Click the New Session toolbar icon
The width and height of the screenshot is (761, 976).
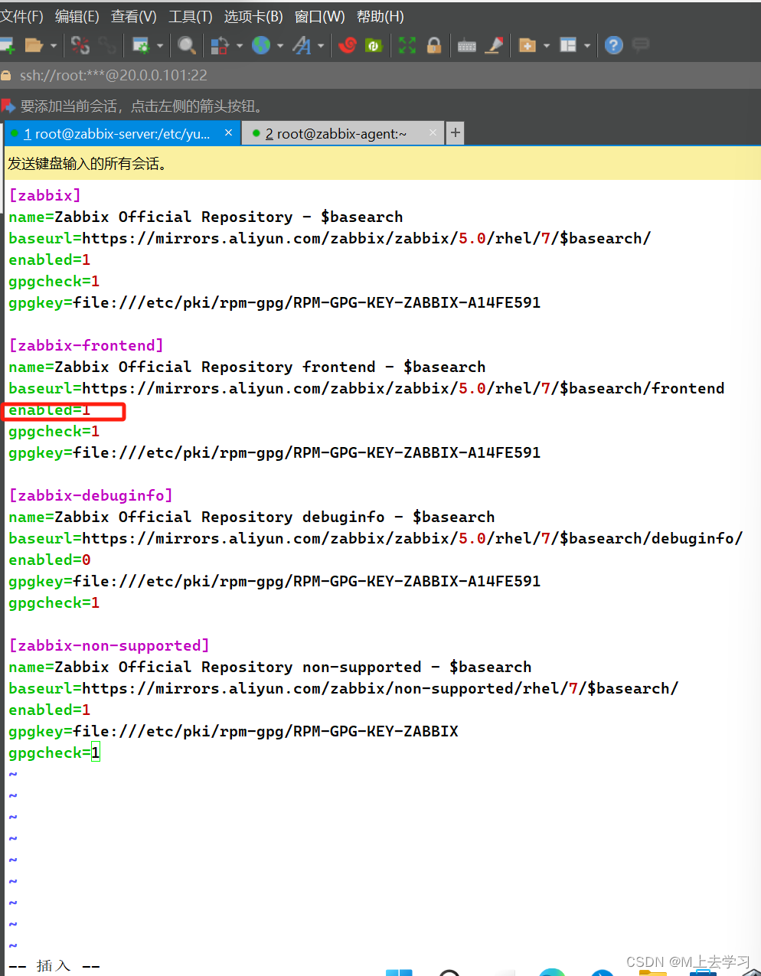pyautogui.click(x=7, y=46)
